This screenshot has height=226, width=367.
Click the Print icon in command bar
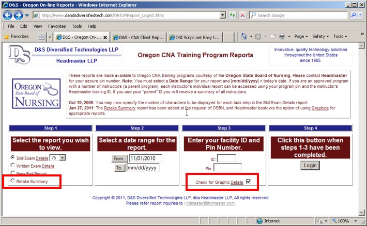(282, 37)
